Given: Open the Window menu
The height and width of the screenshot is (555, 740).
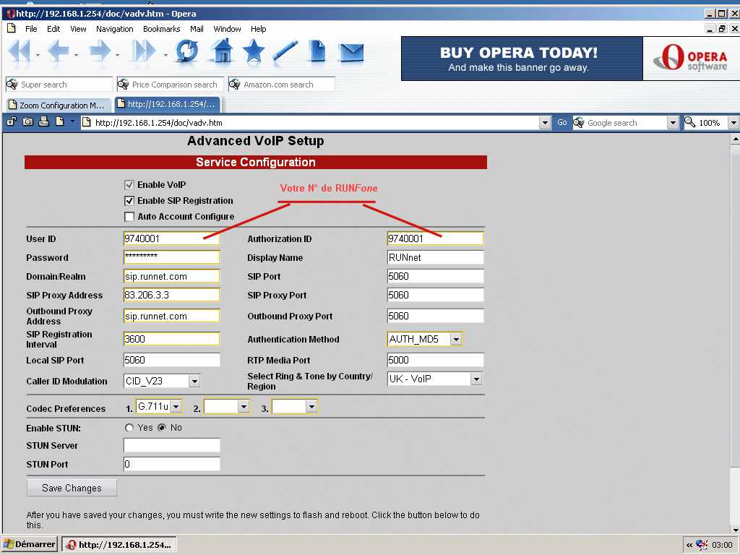Looking at the screenshot, I should pos(227,29).
